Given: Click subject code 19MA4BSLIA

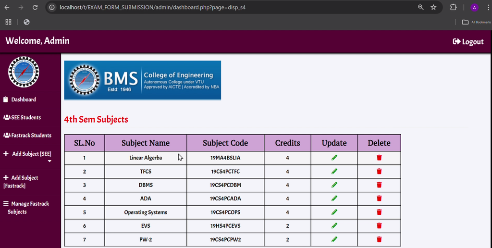Looking at the screenshot, I should coord(225,158).
